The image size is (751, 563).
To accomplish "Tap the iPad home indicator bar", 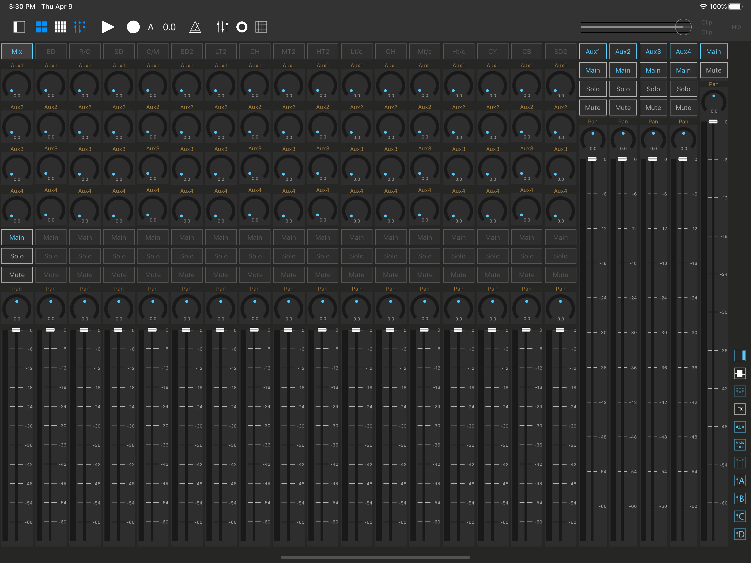I will pos(375,557).
